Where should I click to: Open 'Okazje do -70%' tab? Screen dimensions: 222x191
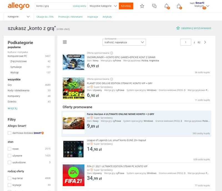(x=45, y=17)
